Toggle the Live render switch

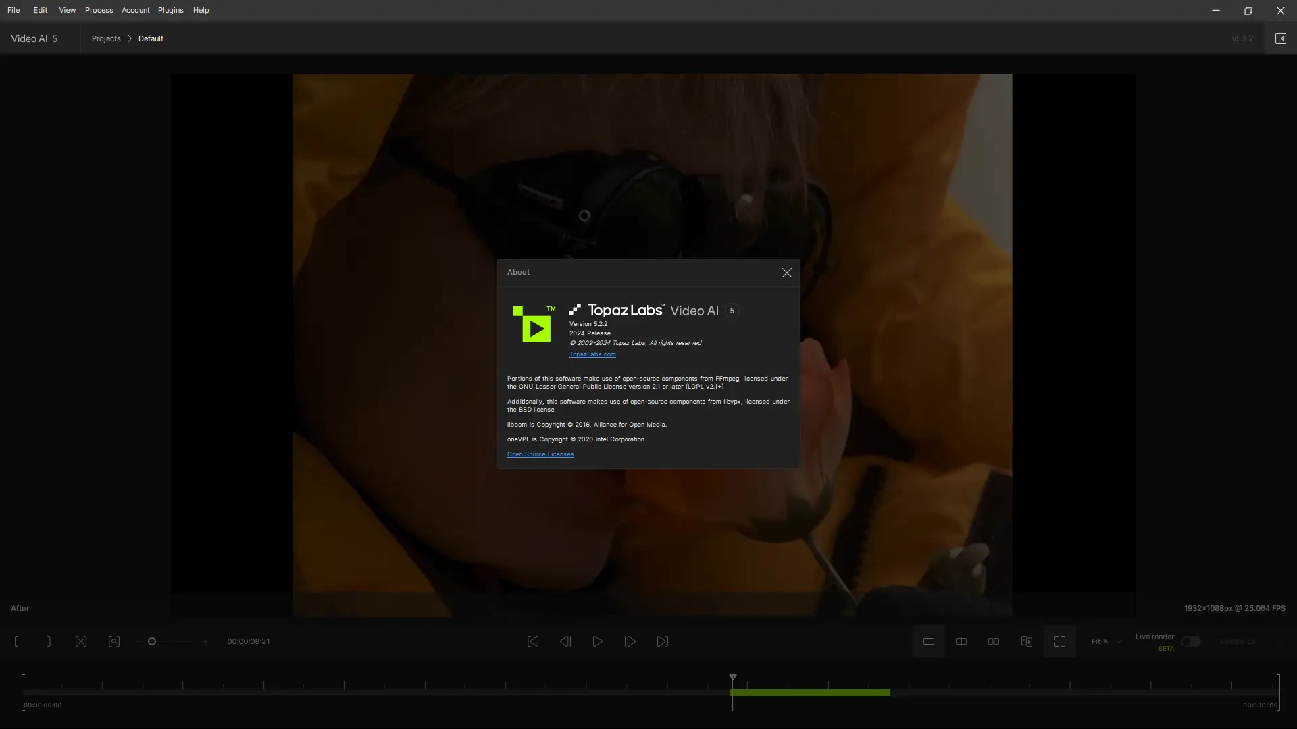(1190, 641)
